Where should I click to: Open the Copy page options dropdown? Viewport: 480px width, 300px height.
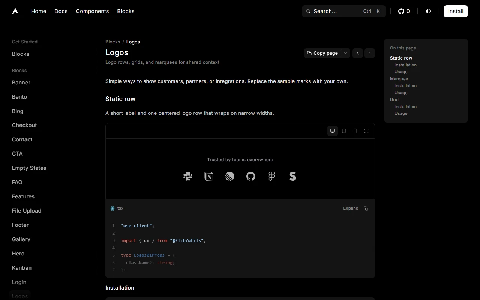[346, 53]
